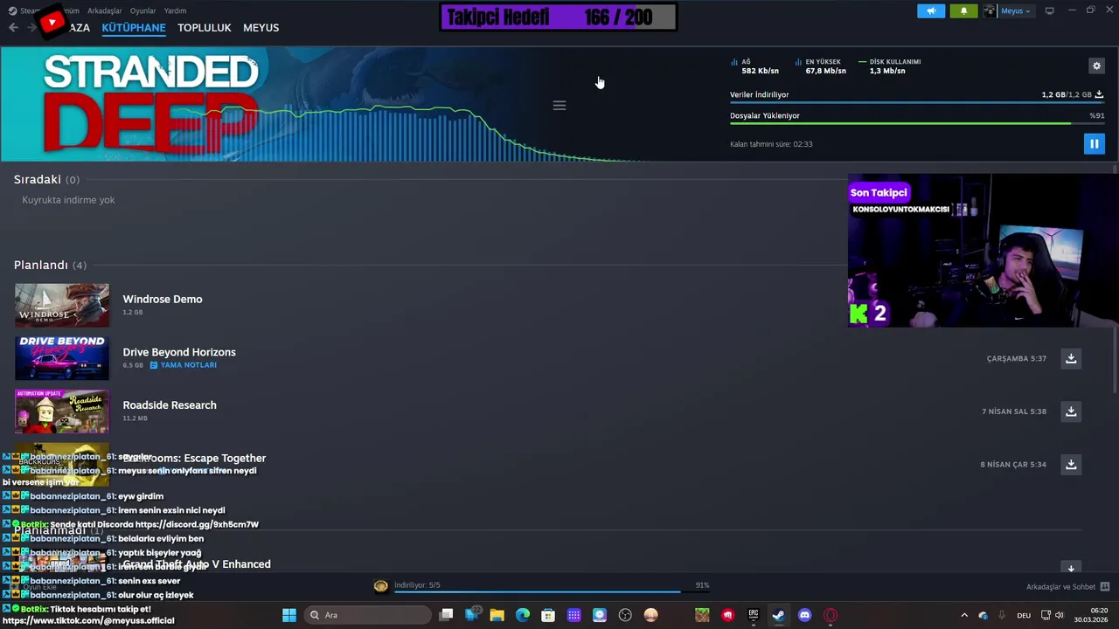
Task: Open Roadside Research thumbnail
Action: [62, 411]
